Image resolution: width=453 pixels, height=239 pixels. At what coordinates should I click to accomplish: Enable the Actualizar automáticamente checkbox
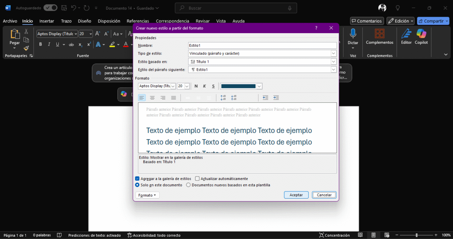(x=197, y=178)
